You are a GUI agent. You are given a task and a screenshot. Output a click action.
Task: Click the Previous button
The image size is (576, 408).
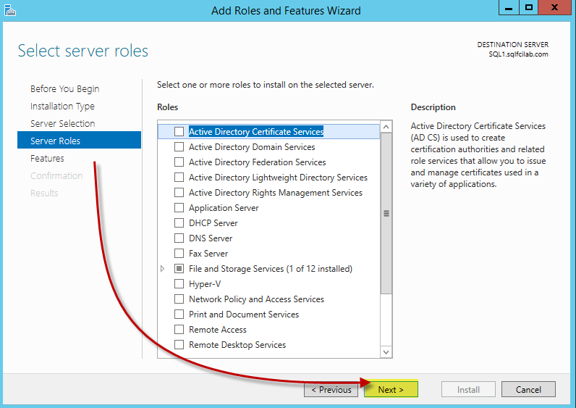pyautogui.click(x=331, y=390)
